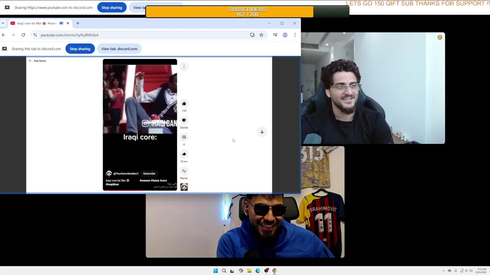
Task: Open @Yourfavoritevideo1 channel avatar
Action: pyautogui.click(x=109, y=173)
